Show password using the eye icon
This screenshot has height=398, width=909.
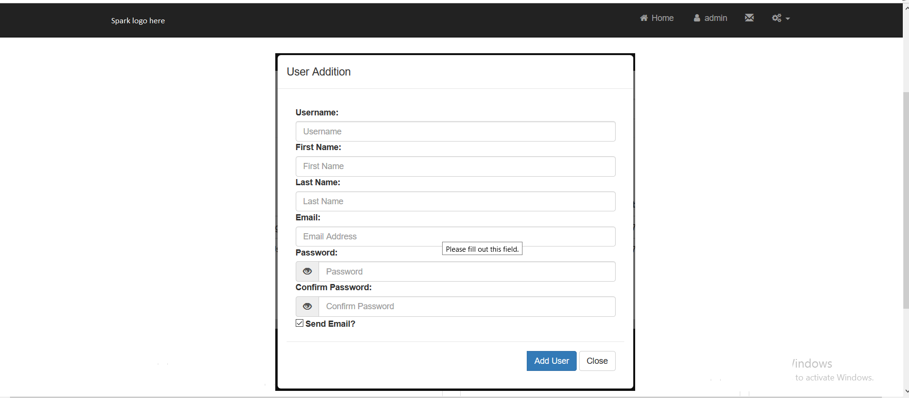click(308, 272)
